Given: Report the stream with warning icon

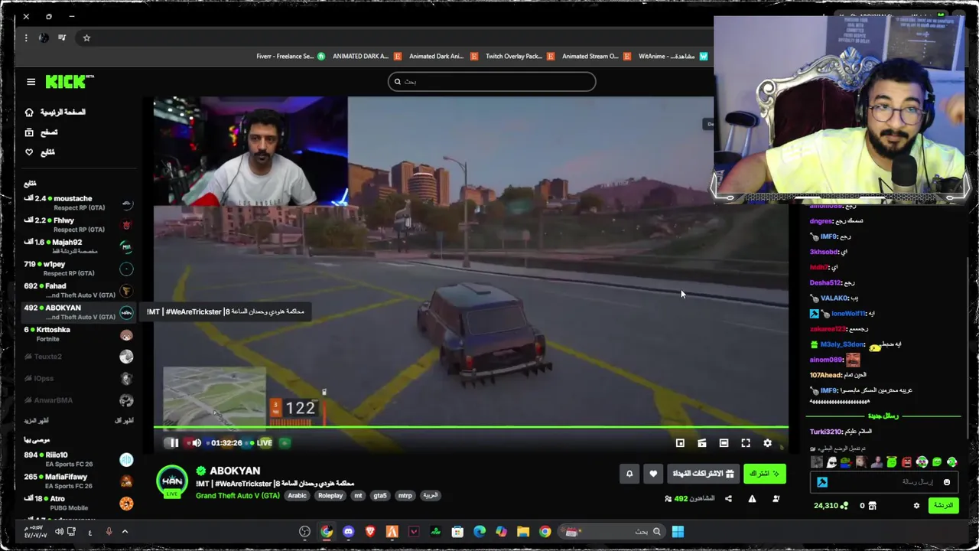Looking at the screenshot, I should point(752,499).
